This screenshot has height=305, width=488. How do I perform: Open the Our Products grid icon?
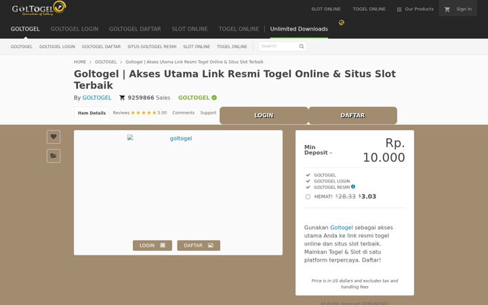tap(399, 9)
